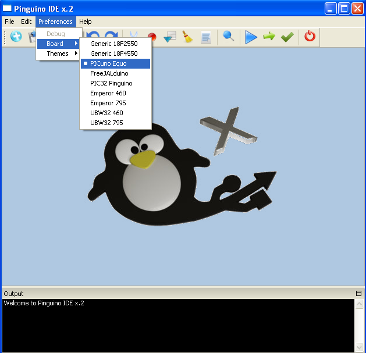Open the File menu
This screenshot has height=353, width=366.
coord(9,22)
